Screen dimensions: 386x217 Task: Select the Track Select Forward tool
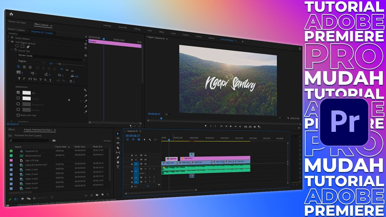[x=118, y=138]
